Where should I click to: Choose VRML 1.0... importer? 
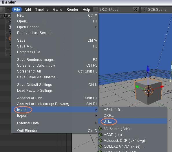132,110
